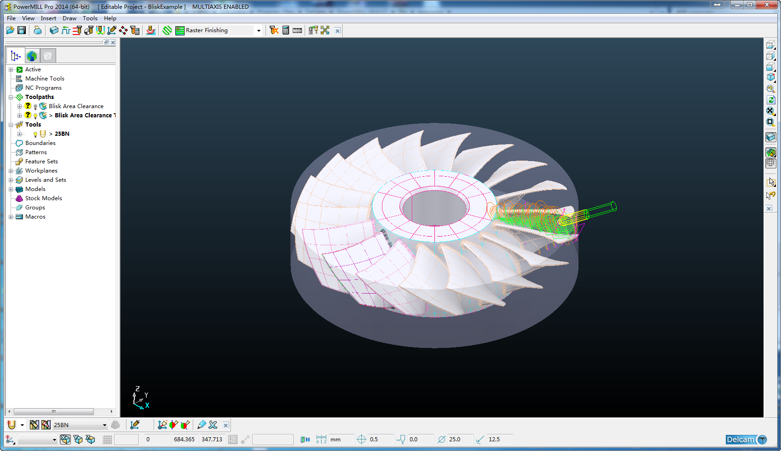
Task: Open the Block definition tool
Action: [54, 30]
